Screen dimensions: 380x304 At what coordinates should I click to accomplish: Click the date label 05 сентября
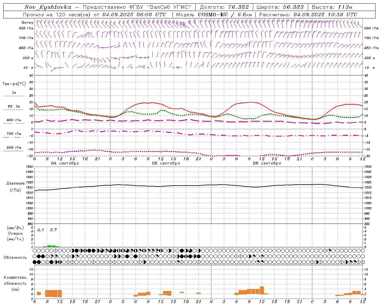tap(166, 163)
